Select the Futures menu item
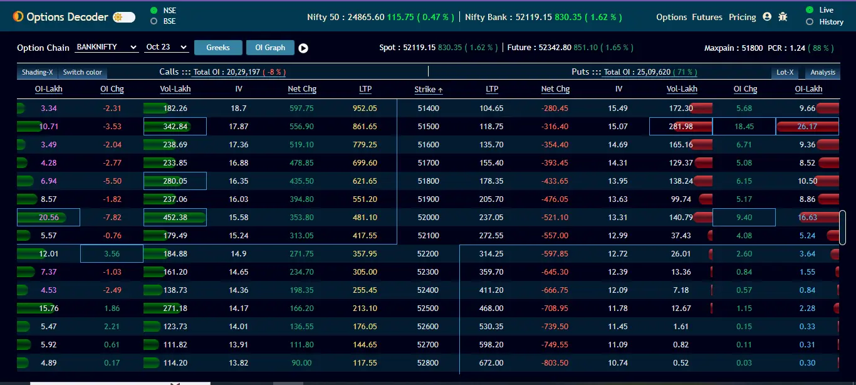The height and width of the screenshot is (385, 856). 707,17
